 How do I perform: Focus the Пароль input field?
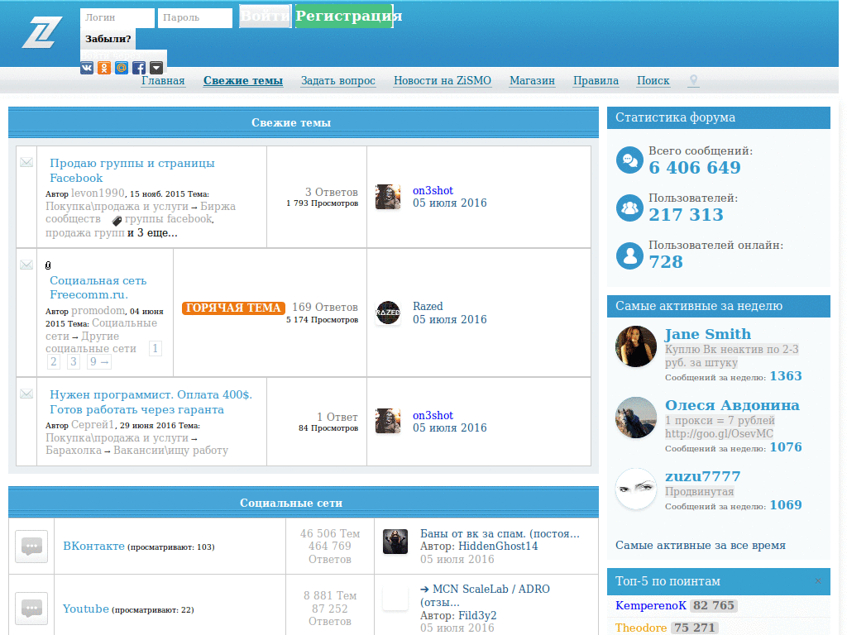tap(195, 18)
